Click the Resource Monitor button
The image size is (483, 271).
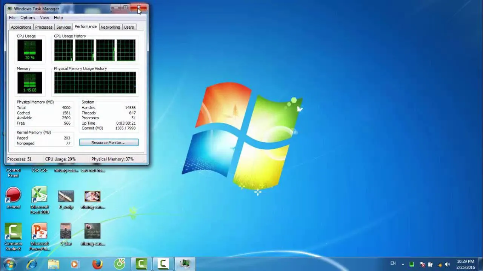pyautogui.click(x=109, y=142)
